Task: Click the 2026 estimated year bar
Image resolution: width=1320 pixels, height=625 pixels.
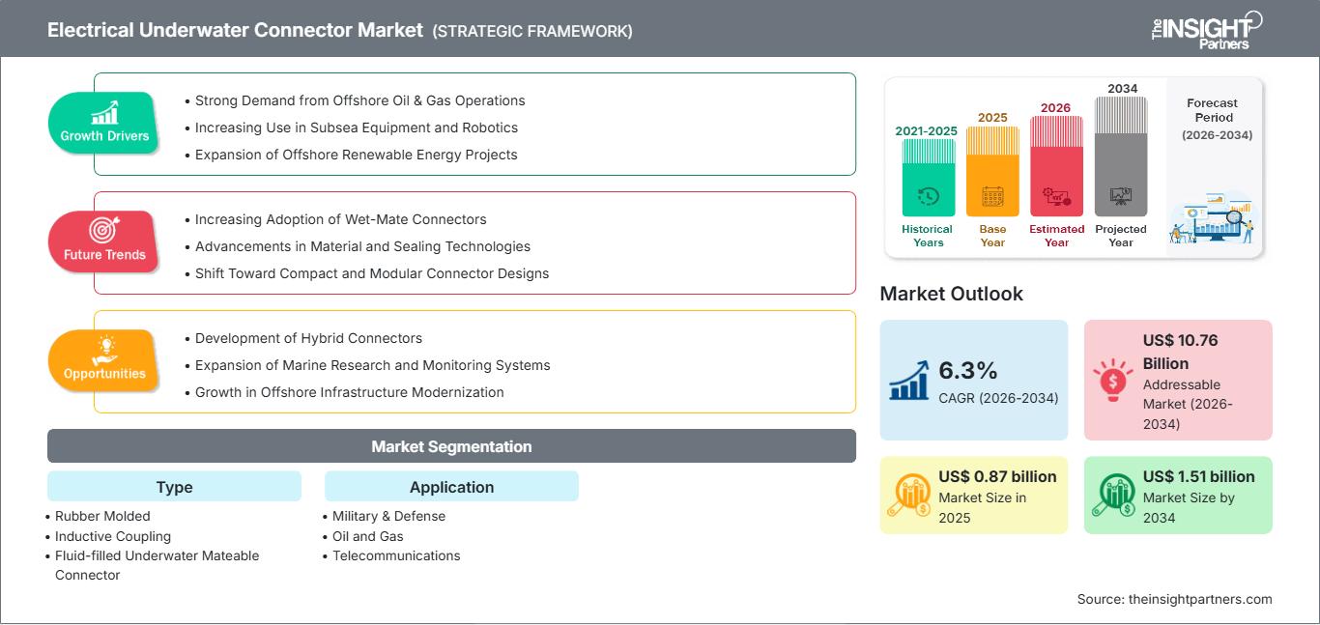Action: pos(1056,165)
